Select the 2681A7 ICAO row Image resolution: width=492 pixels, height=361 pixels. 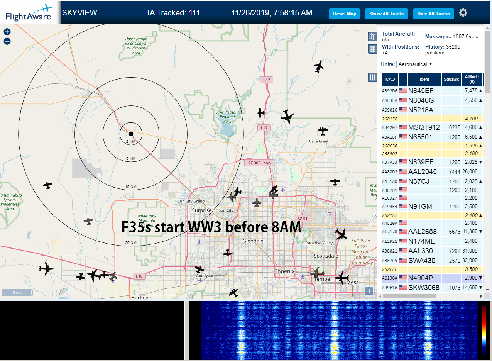[432, 215]
